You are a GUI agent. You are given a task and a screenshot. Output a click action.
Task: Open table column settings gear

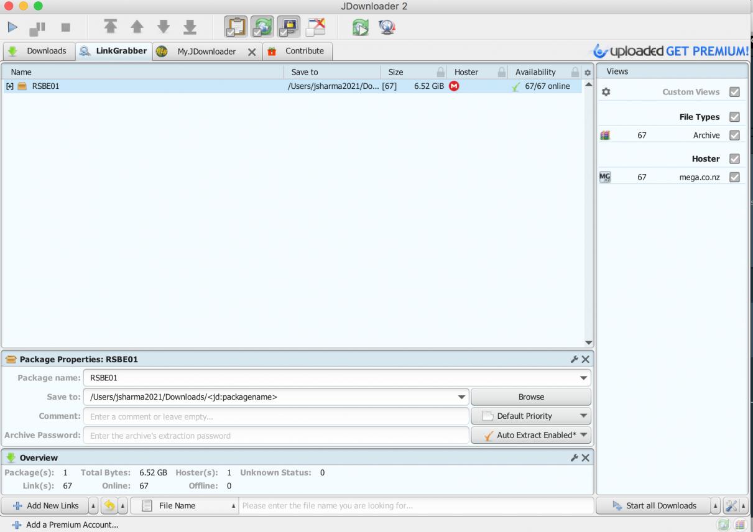tap(588, 73)
